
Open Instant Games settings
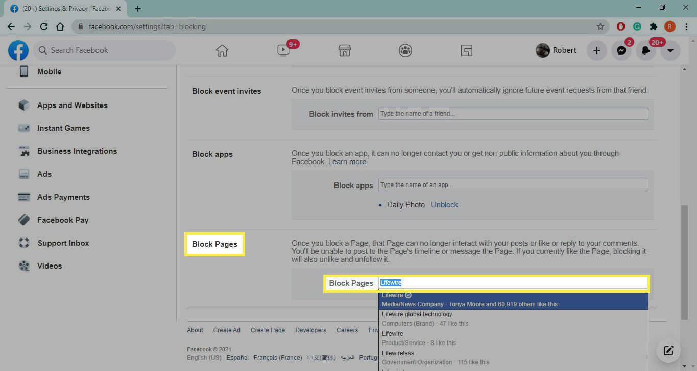pyautogui.click(x=63, y=128)
